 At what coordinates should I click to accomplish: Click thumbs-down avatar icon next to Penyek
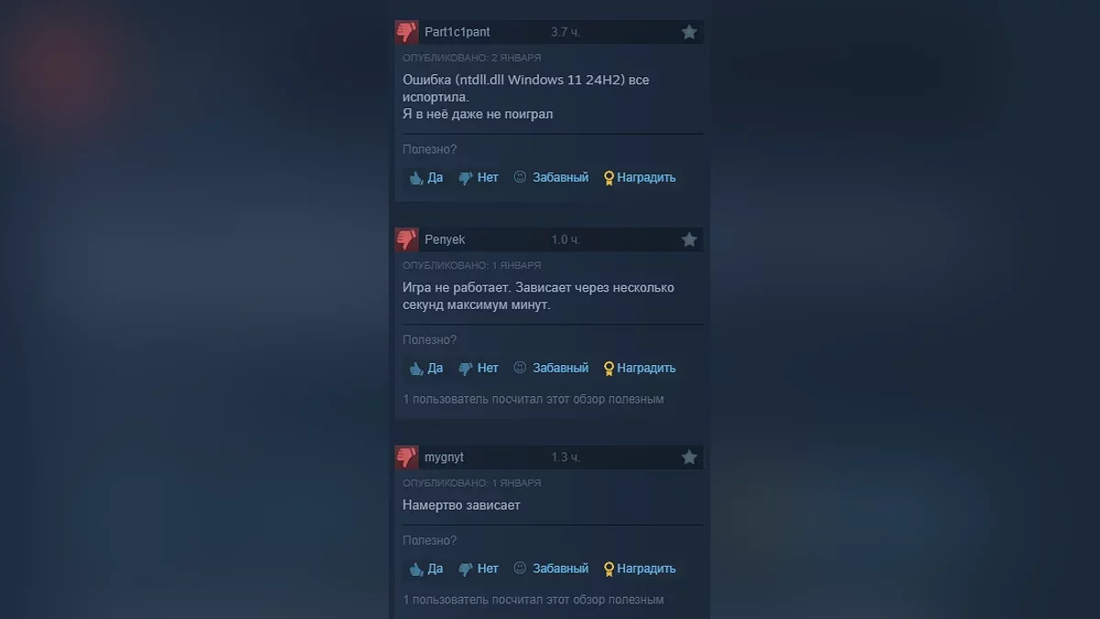click(406, 239)
